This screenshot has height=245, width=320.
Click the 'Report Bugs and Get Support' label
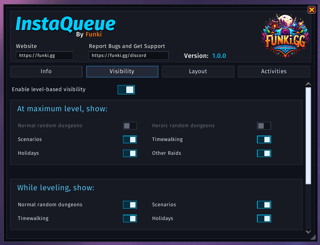point(127,46)
